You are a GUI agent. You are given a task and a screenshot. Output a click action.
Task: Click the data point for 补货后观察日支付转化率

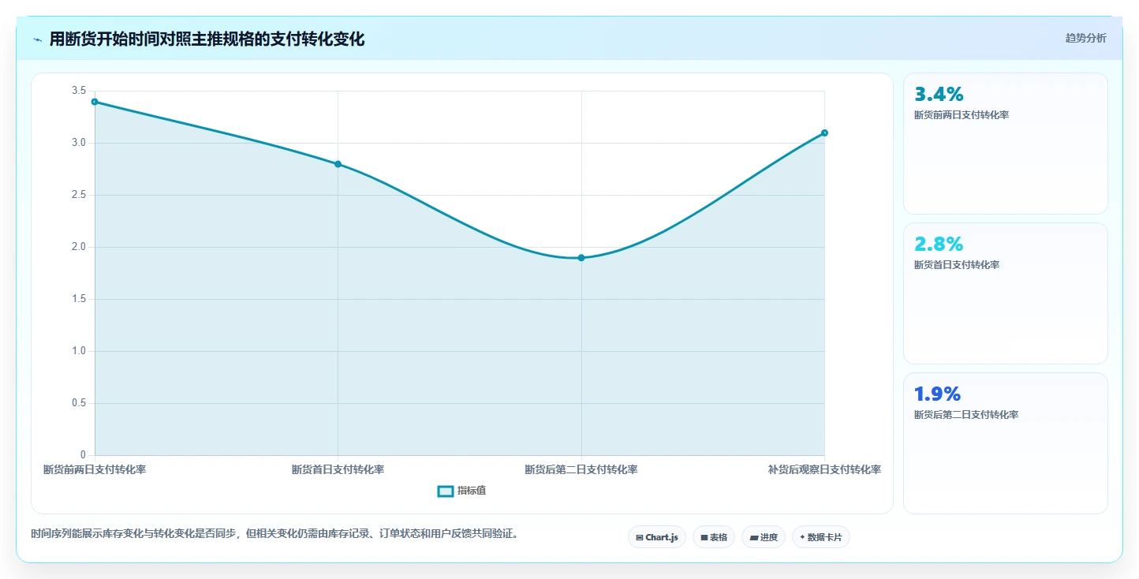click(824, 133)
